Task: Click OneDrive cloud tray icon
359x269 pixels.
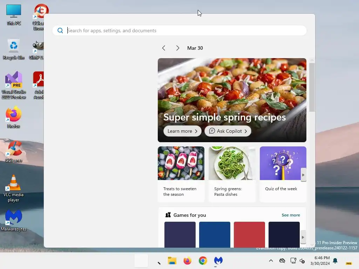Action: [x=282, y=261]
